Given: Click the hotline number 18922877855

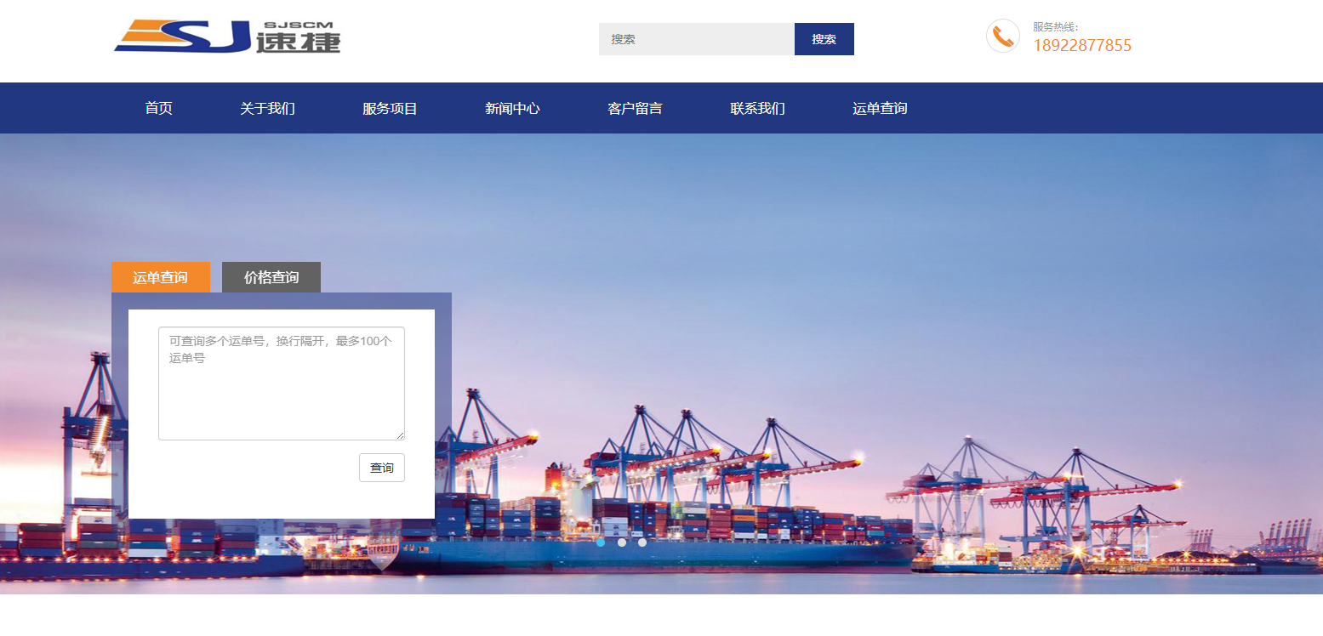Looking at the screenshot, I should point(1082,46).
